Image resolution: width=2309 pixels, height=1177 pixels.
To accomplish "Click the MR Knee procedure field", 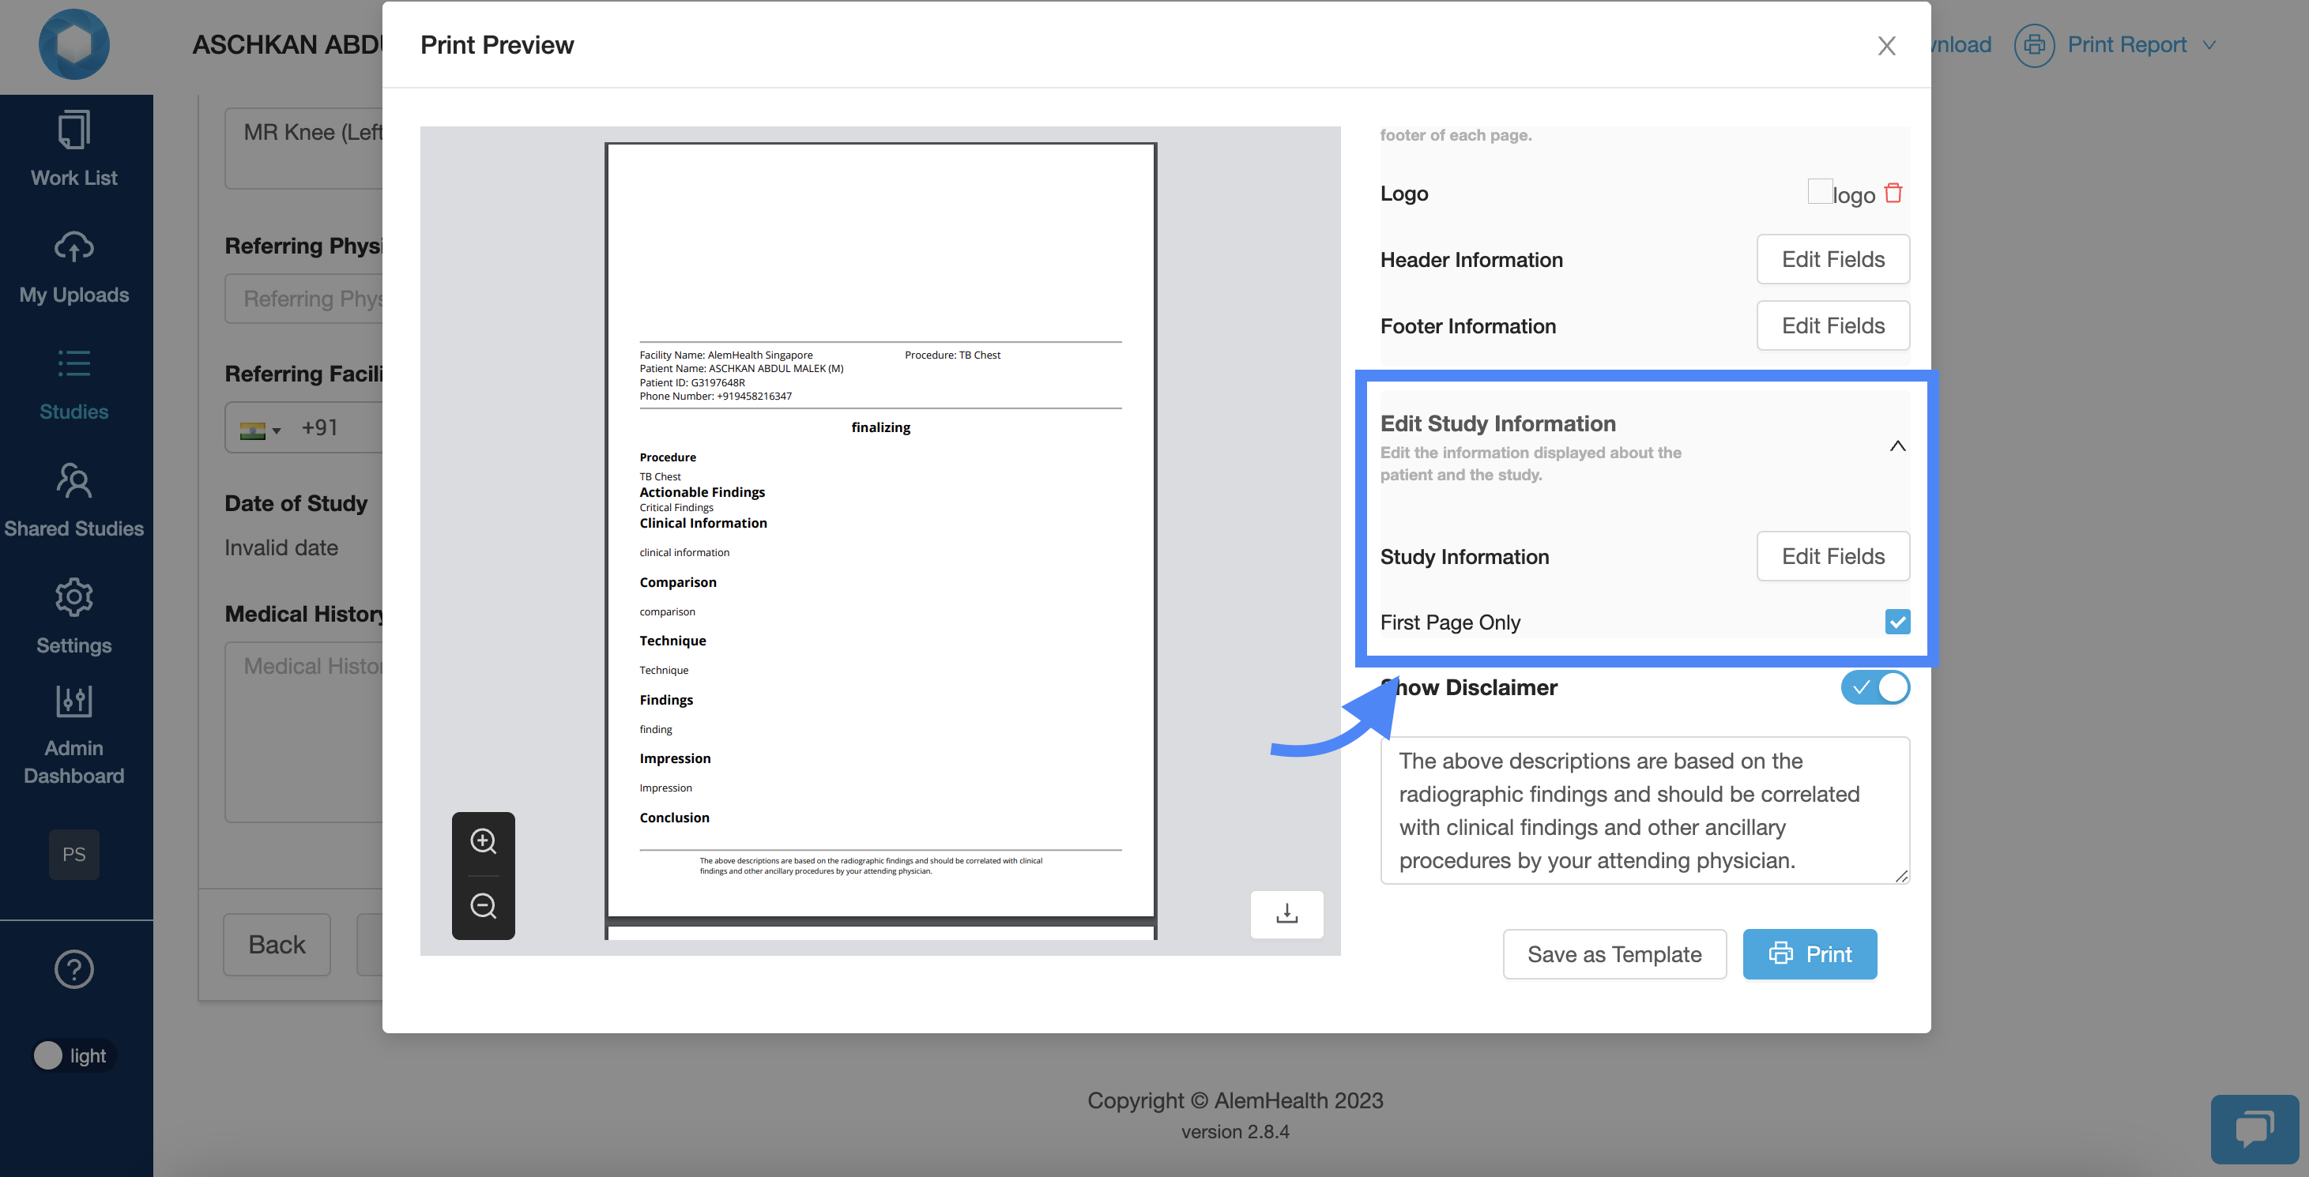I will [305, 148].
